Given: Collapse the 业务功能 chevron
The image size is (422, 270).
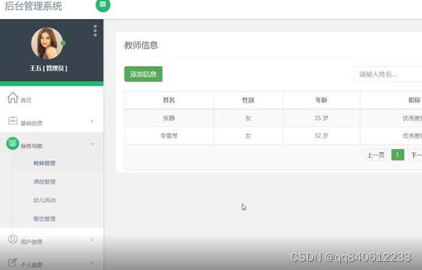Looking at the screenshot, I should coord(93,144).
